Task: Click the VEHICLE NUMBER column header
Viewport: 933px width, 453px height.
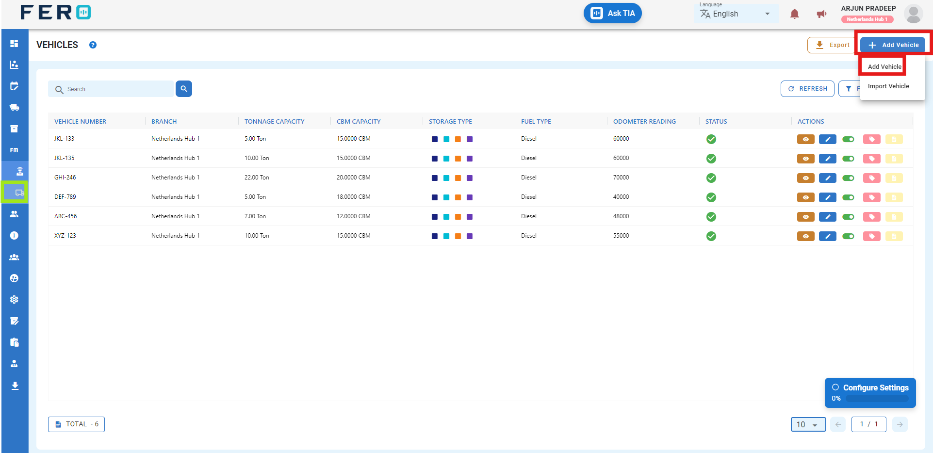Action: 80,121
